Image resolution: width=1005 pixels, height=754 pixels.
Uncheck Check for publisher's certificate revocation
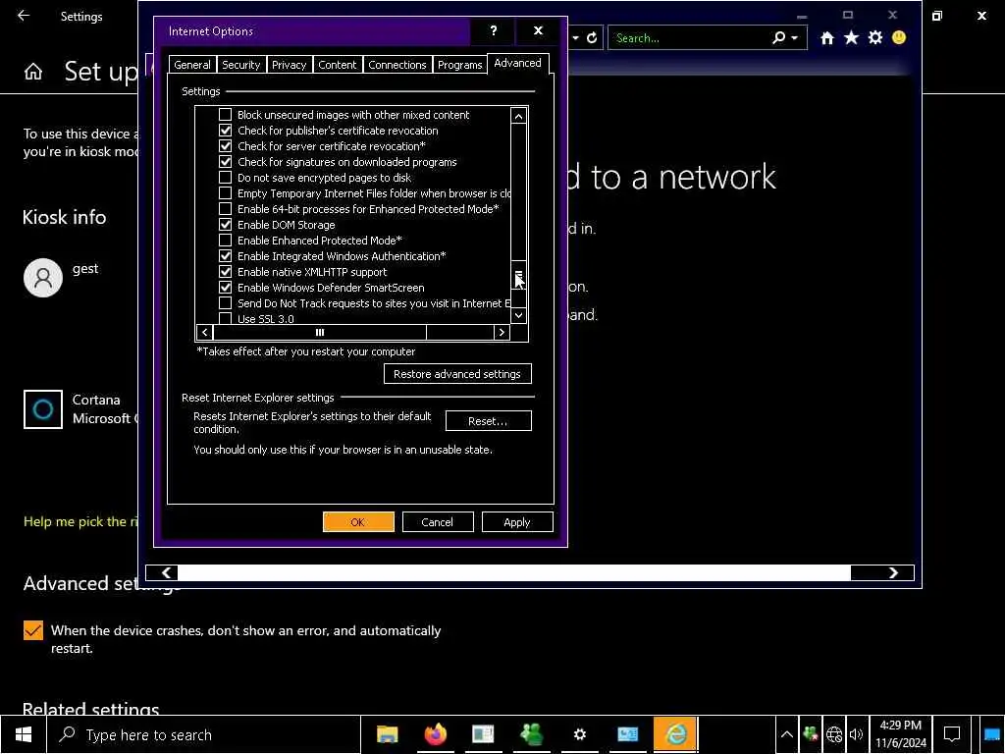pos(225,131)
